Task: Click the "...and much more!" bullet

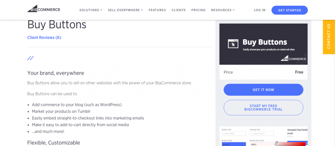Action: coord(48,132)
